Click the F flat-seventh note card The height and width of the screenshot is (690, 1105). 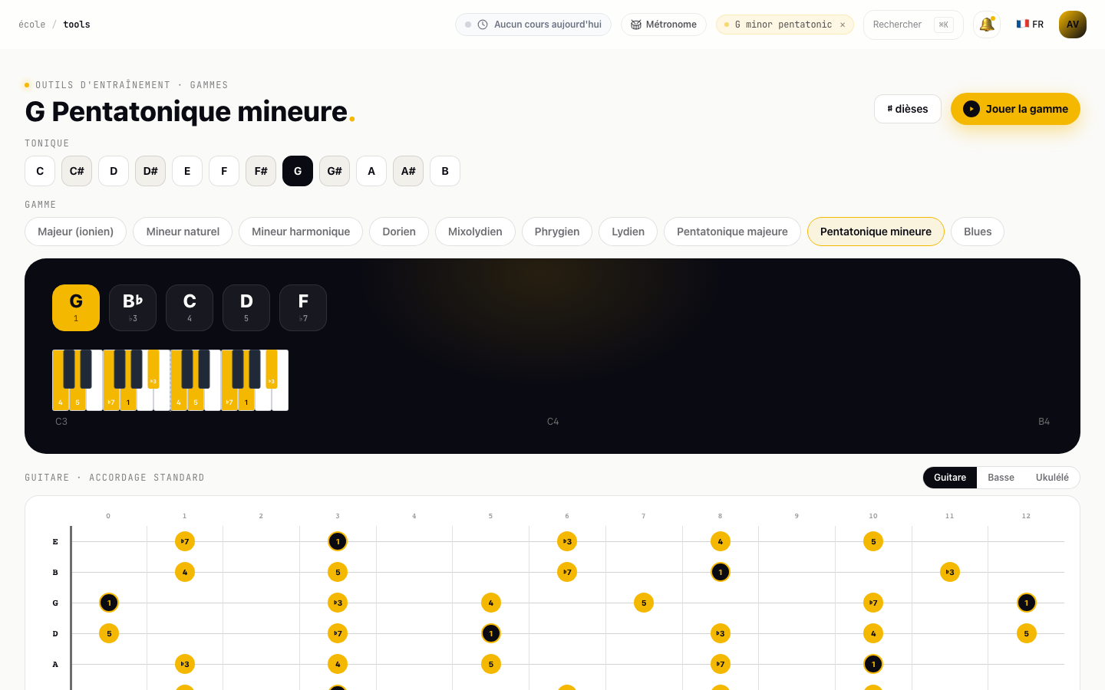pyautogui.click(x=303, y=307)
